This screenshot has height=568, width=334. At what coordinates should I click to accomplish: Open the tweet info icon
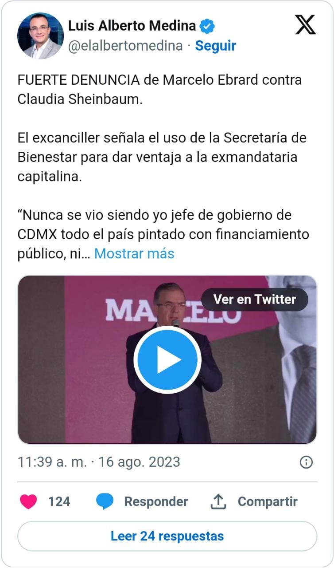click(306, 462)
